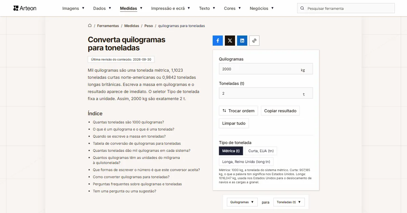Select Longa, Reino Unido (long tn) type
The width and height of the screenshot is (407, 213).
(x=246, y=162)
